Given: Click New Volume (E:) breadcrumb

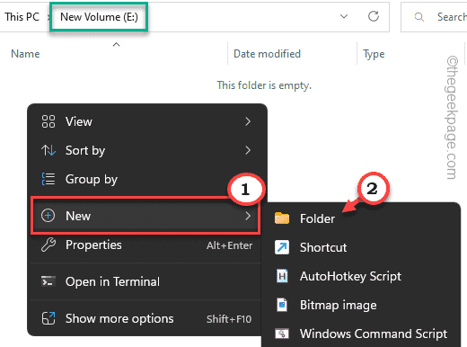Looking at the screenshot, I should coord(99,17).
